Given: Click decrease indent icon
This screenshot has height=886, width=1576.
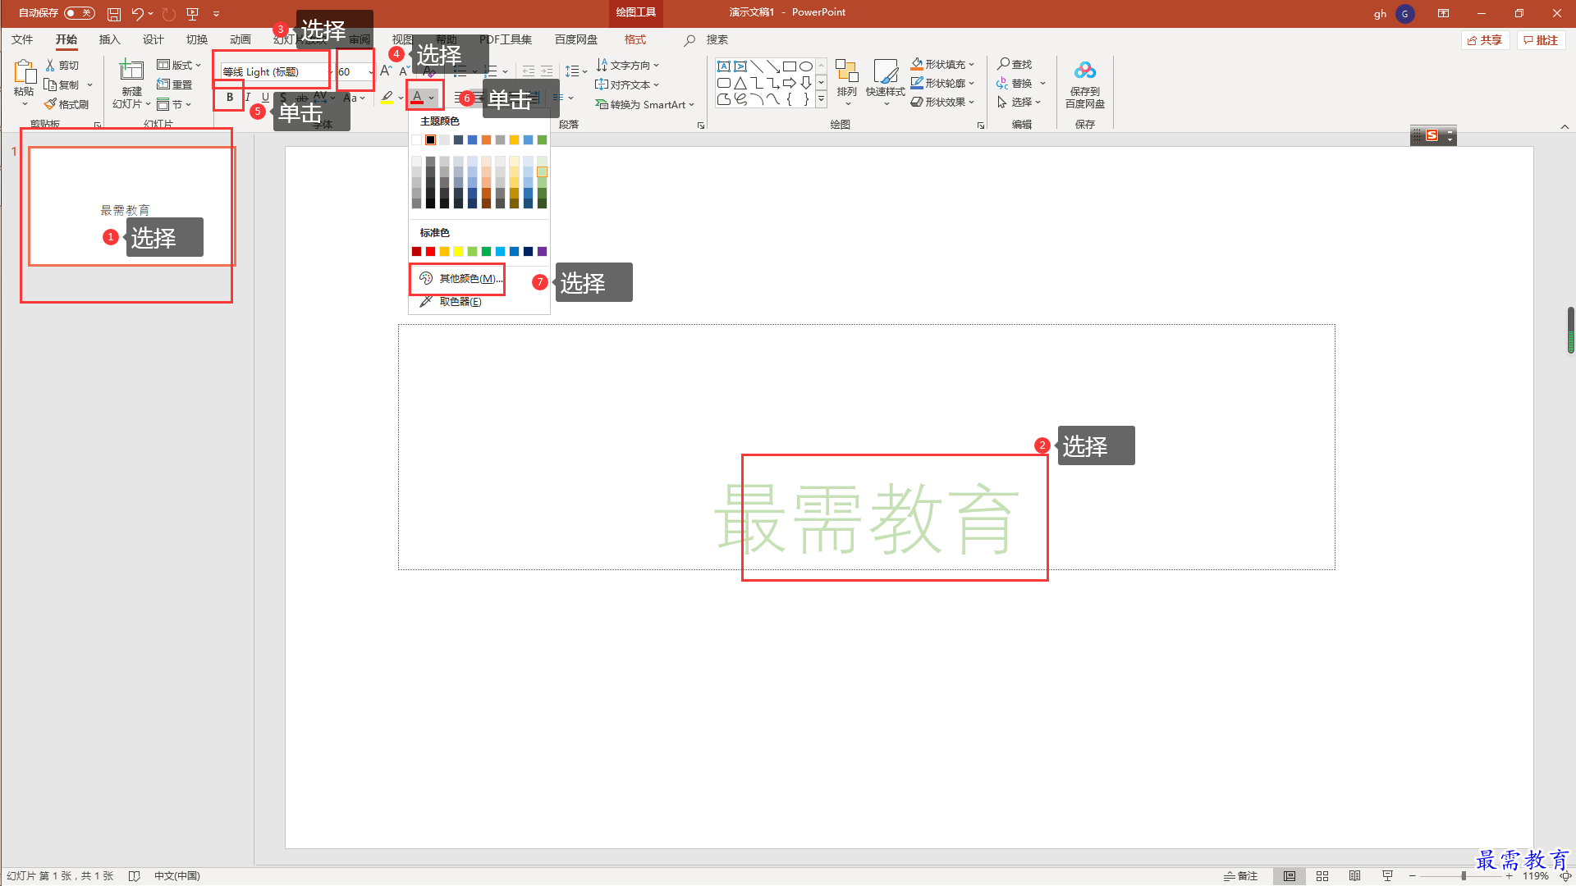Looking at the screenshot, I should click(528, 71).
